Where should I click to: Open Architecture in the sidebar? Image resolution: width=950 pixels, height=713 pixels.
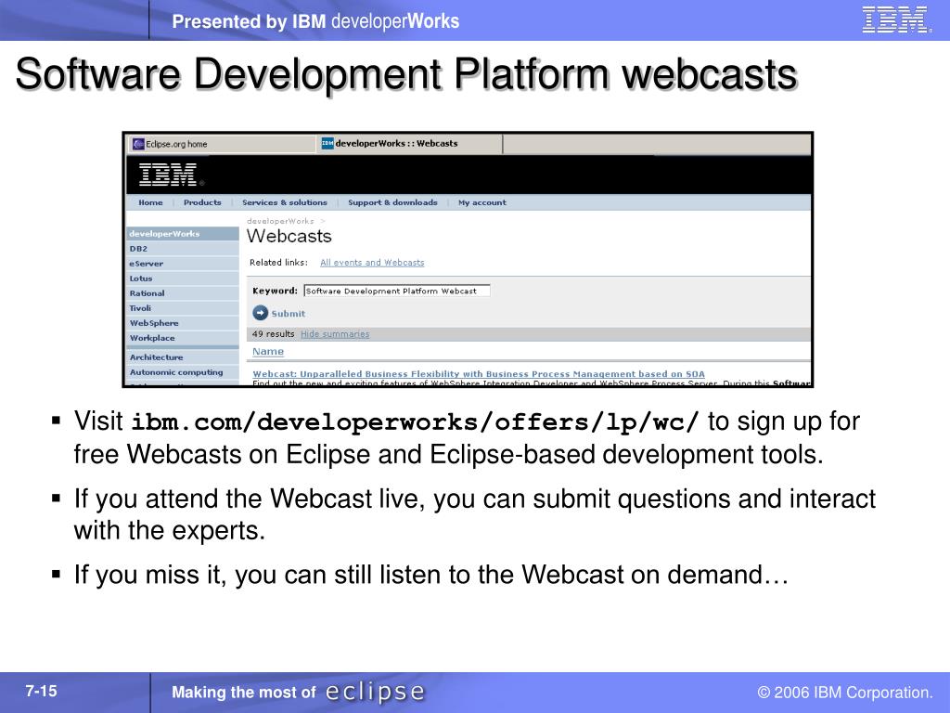click(x=183, y=357)
